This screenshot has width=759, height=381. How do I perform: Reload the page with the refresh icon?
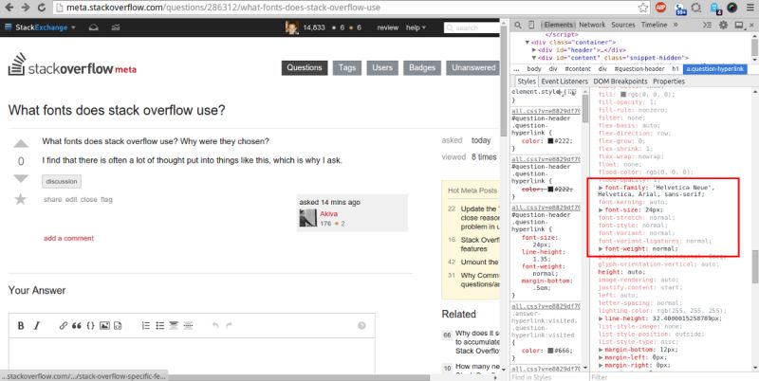tap(42, 8)
